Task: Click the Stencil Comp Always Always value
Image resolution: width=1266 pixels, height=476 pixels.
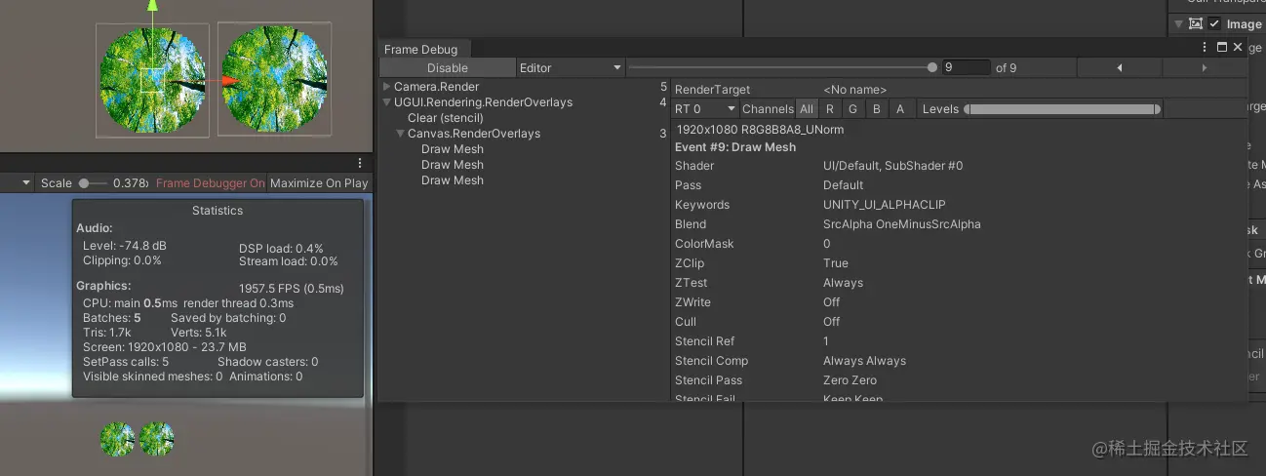Action: point(865,361)
